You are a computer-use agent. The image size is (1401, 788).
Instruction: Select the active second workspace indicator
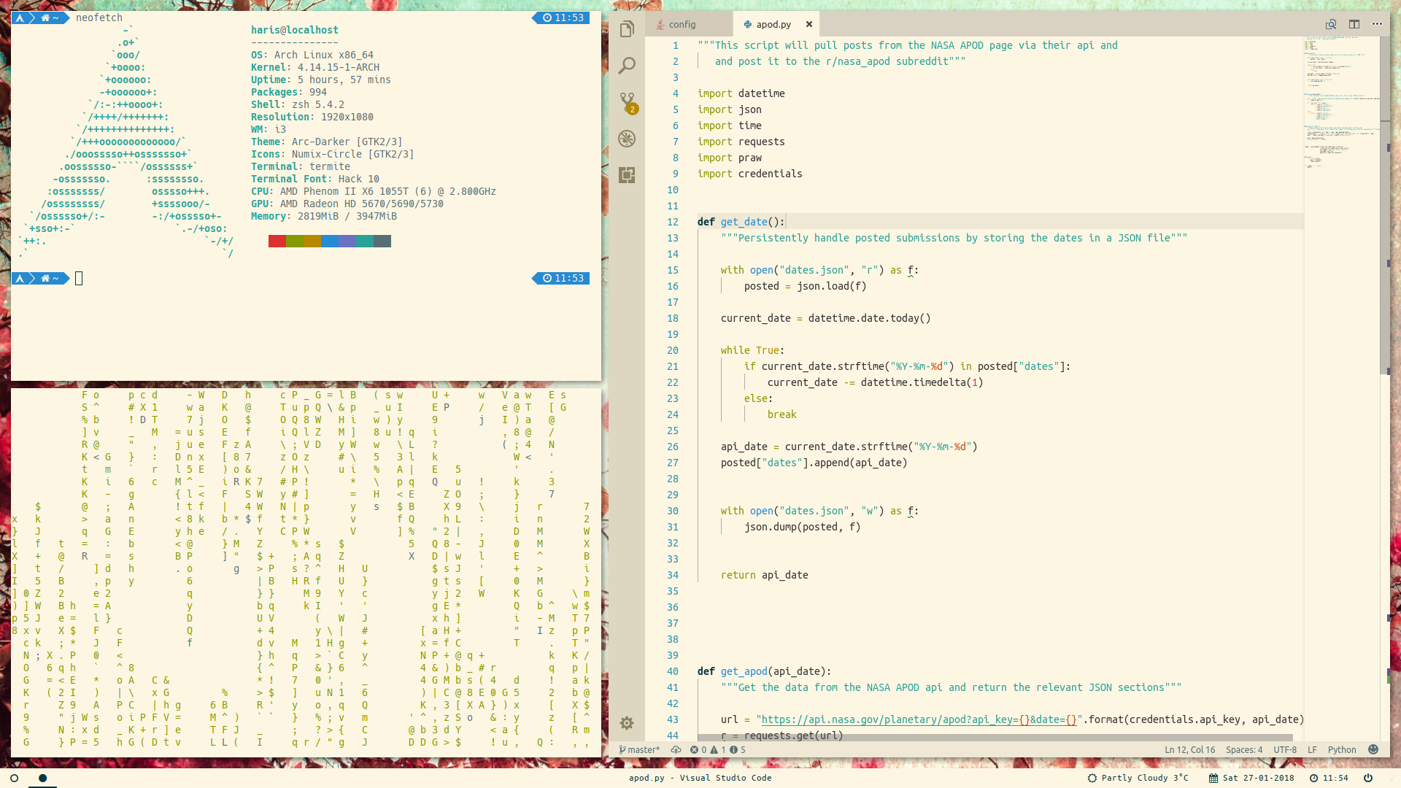pyautogui.click(x=42, y=778)
